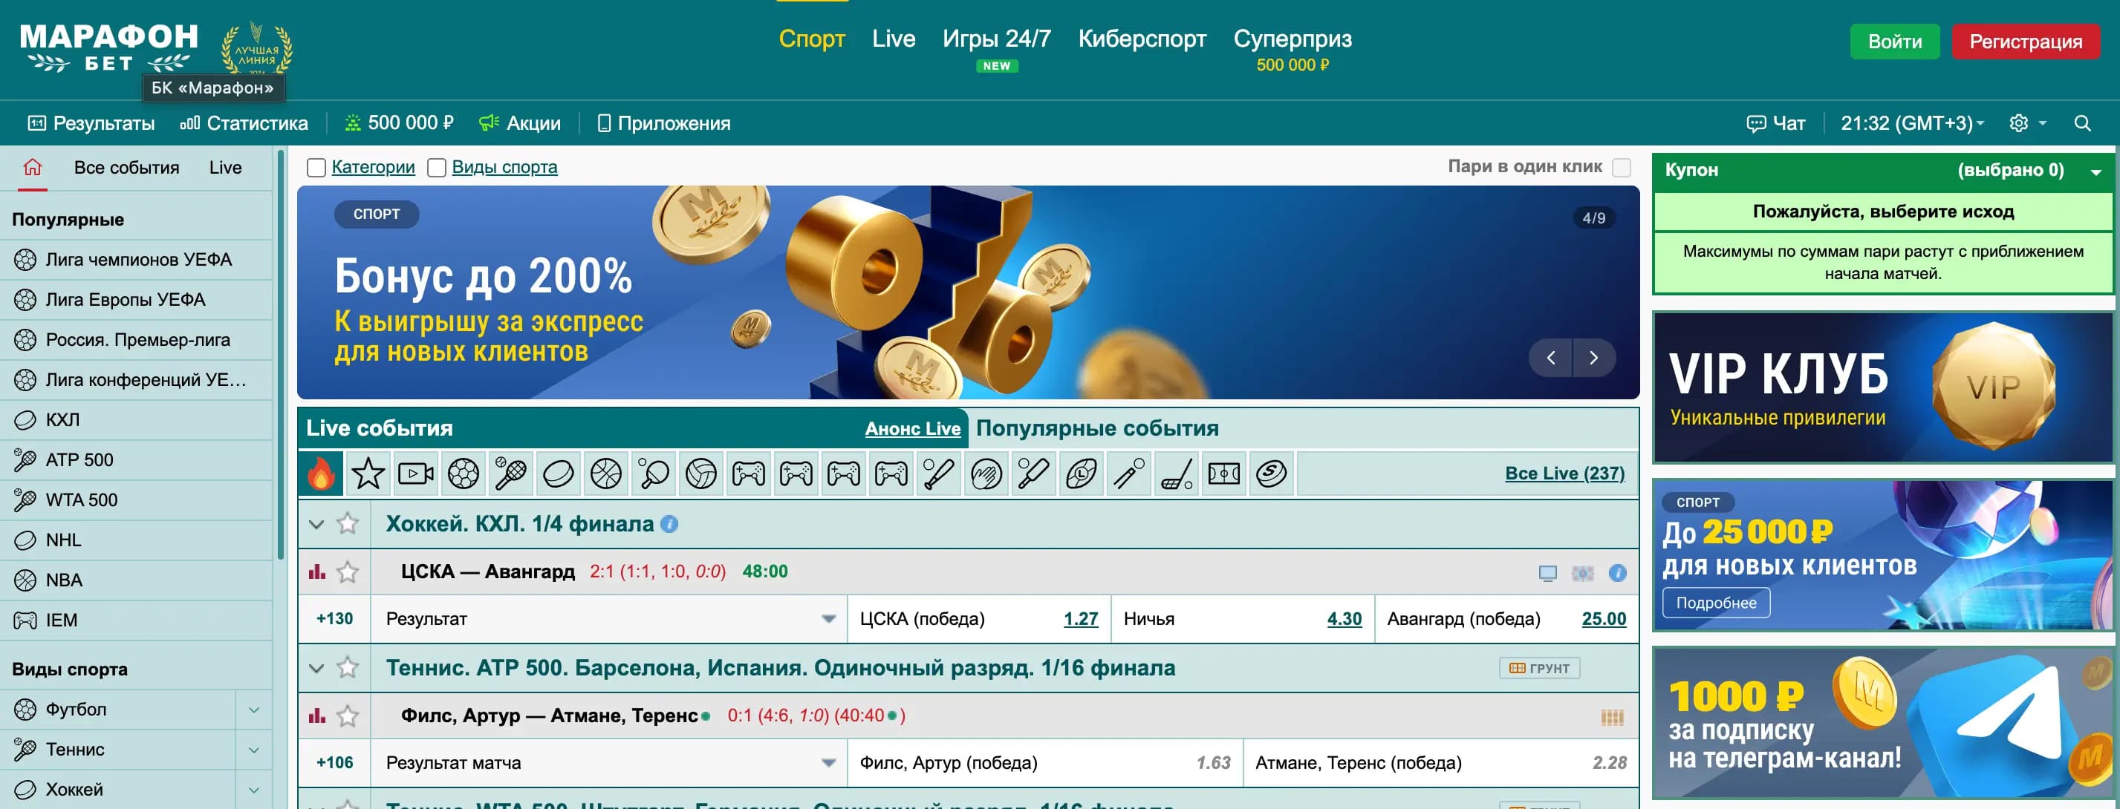Collapse the Хоккей. КХЛ. 1/4 финала section
This screenshot has height=809, width=2120.
click(x=316, y=524)
